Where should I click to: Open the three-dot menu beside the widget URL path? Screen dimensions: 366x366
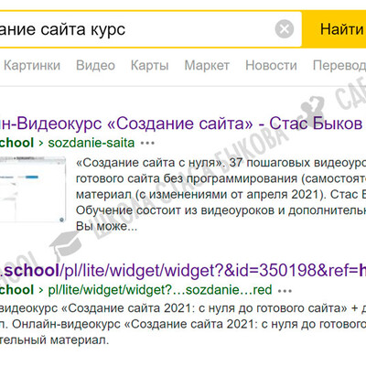(285, 290)
